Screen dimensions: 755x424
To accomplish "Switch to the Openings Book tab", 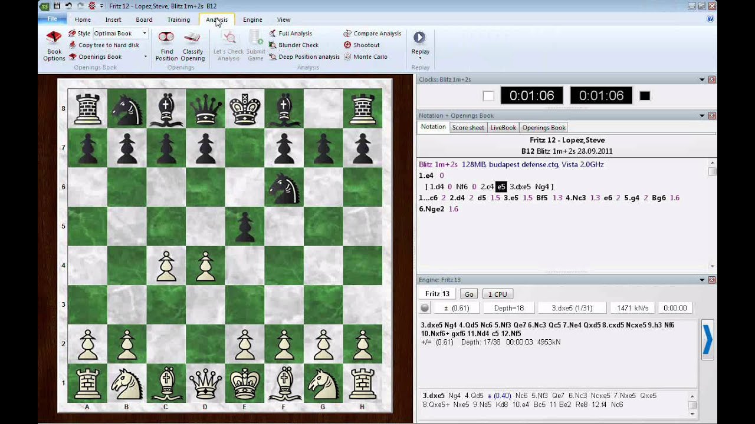I will [544, 127].
